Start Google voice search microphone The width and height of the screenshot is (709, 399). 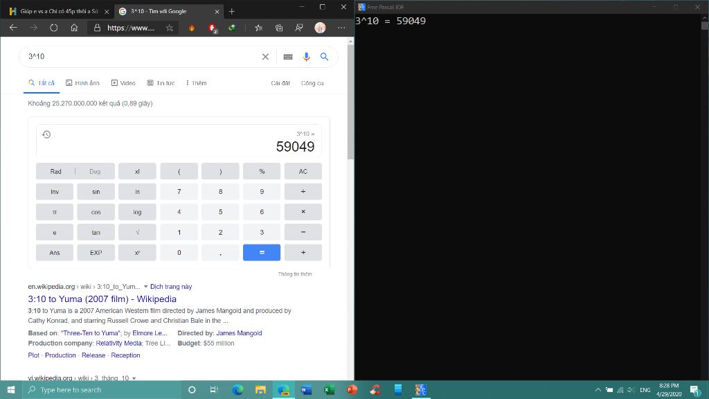[307, 57]
